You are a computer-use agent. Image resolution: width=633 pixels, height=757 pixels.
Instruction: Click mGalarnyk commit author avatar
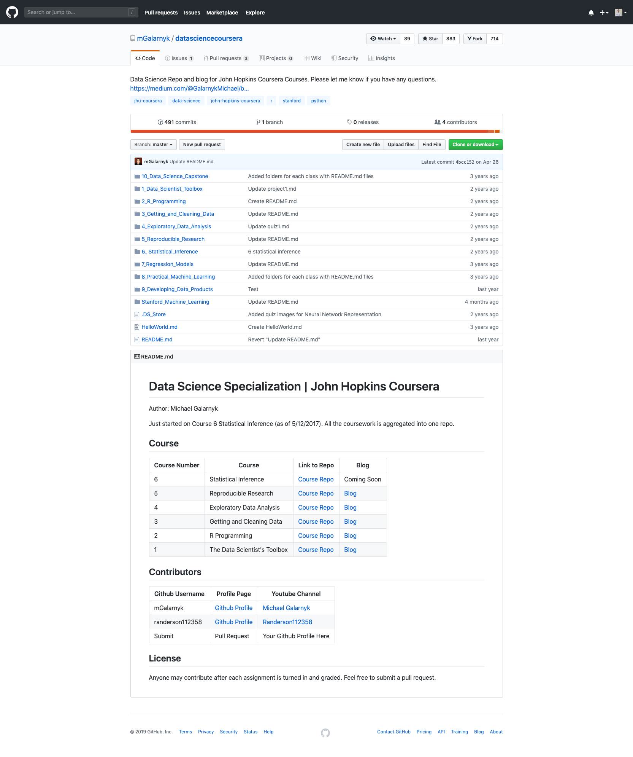pos(138,162)
